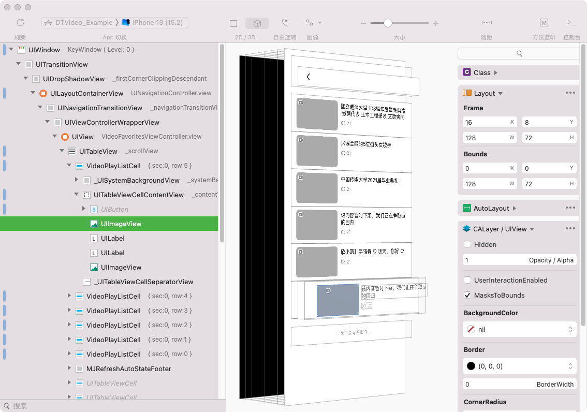Open CALayer section more options

[x=570, y=228]
